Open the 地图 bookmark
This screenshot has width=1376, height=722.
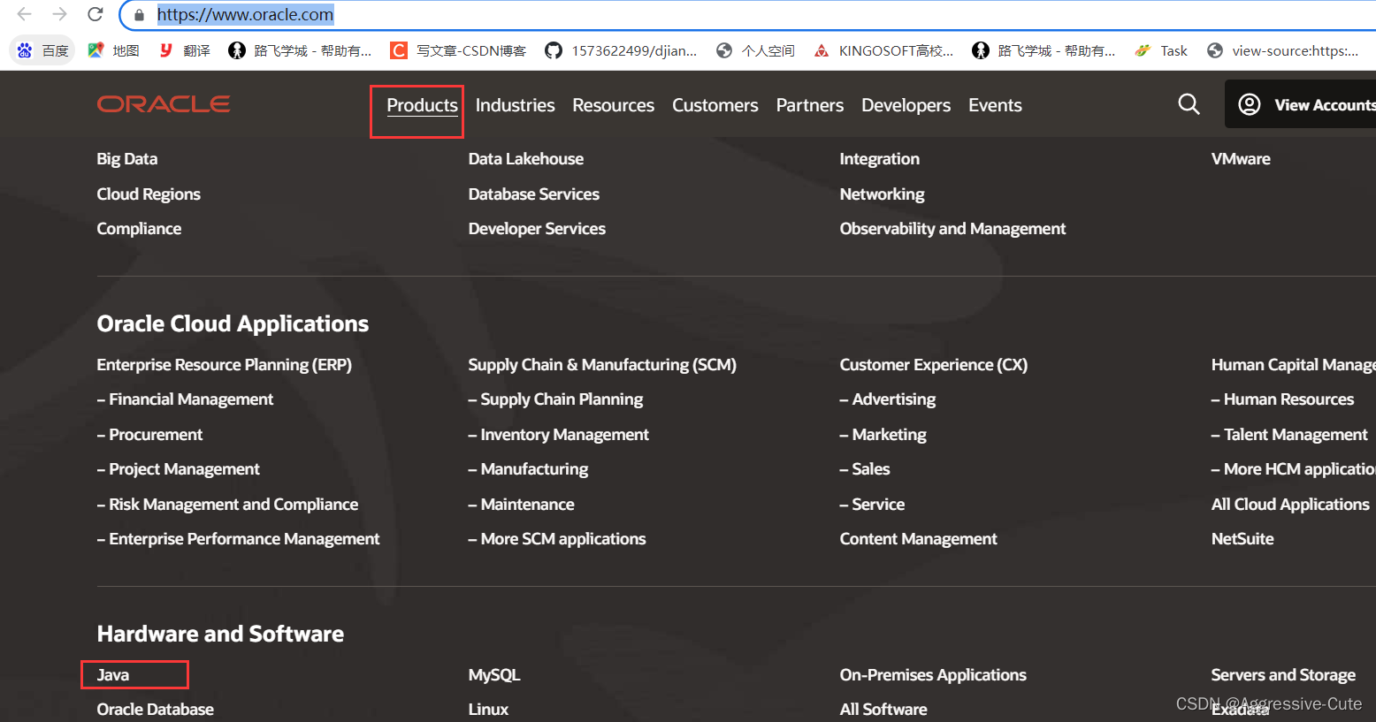(x=114, y=50)
